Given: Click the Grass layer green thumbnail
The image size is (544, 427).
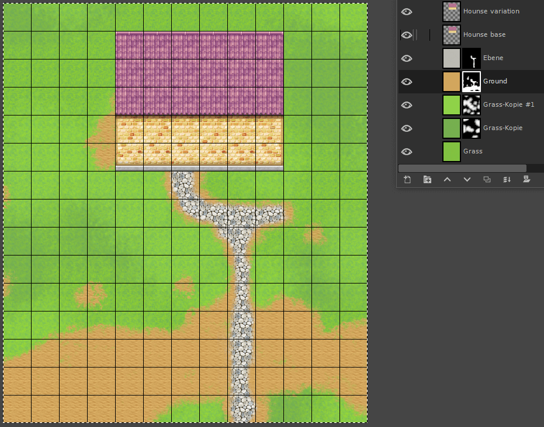Looking at the screenshot, I should pyautogui.click(x=452, y=151).
